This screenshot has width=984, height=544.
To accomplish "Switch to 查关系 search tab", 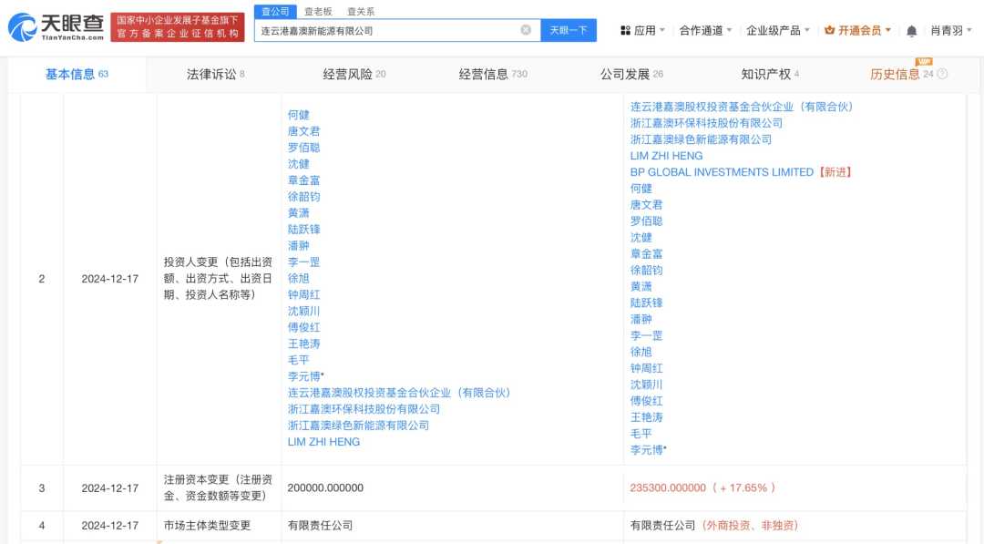I will tap(361, 11).
